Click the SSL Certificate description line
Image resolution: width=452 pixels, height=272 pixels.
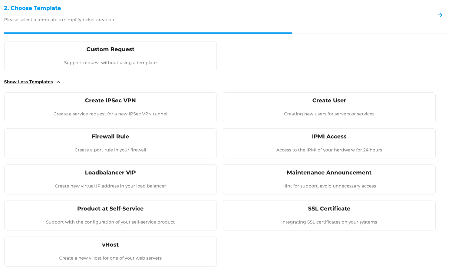click(x=329, y=222)
